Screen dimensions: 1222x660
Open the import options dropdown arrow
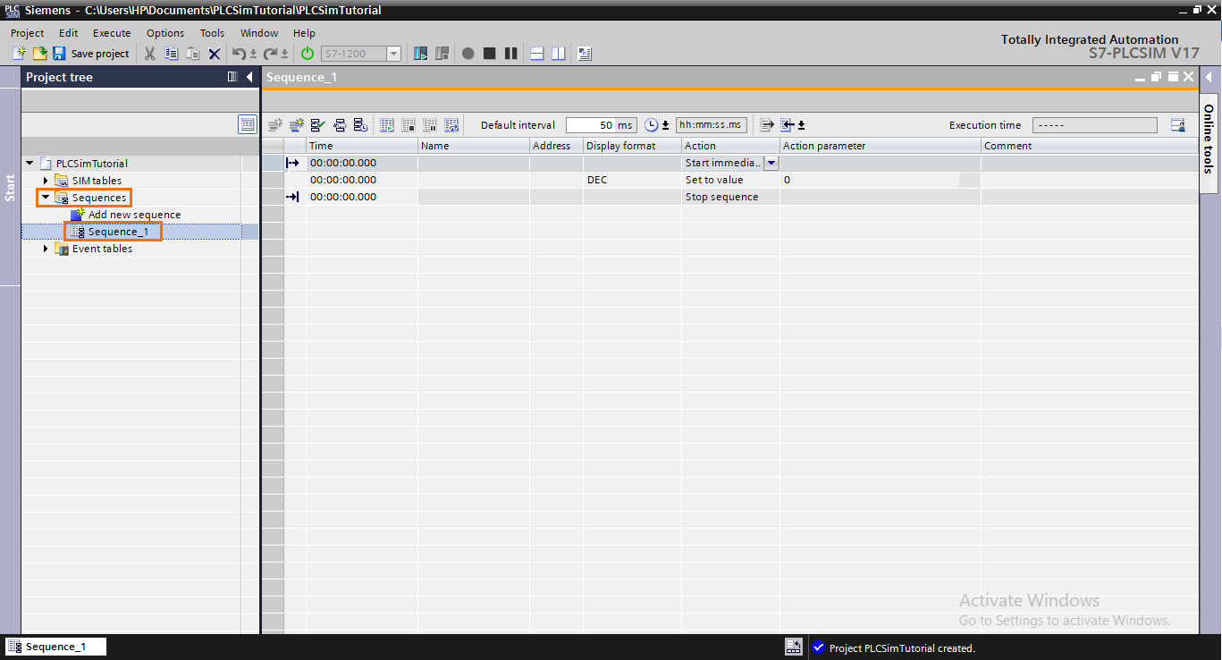[802, 125]
